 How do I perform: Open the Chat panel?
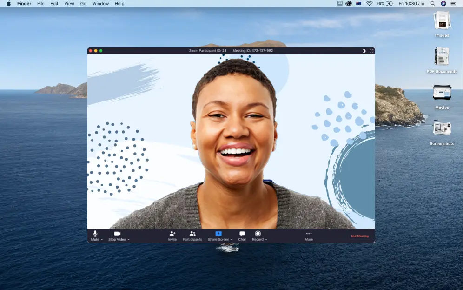[x=242, y=234]
